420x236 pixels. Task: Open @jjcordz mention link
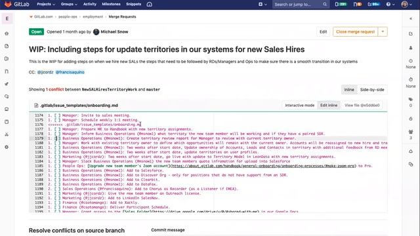[x=45, y=72]
